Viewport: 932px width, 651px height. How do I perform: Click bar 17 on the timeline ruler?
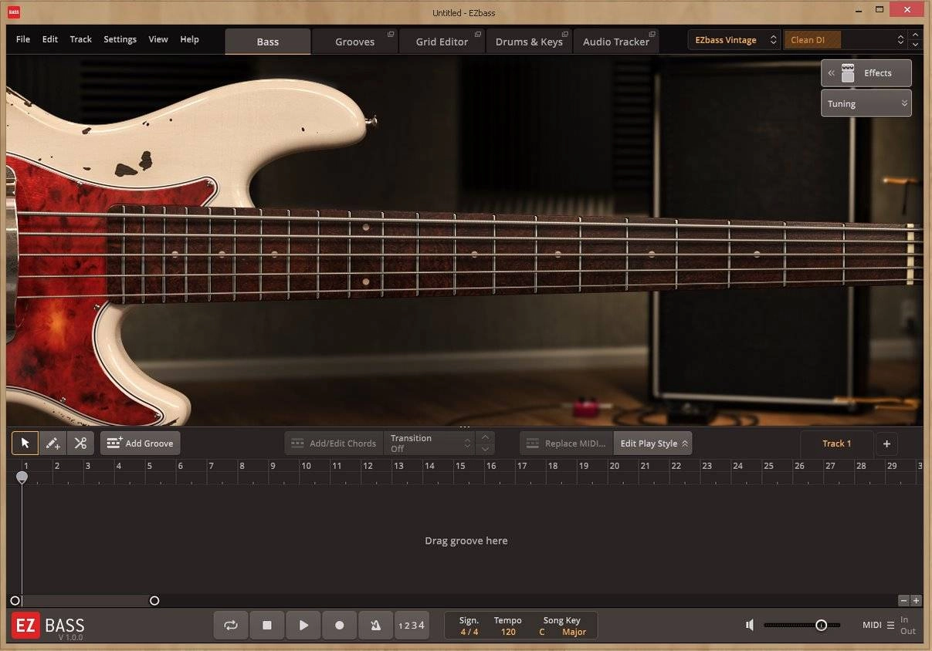pyautogui.click(x=522, y=466)
